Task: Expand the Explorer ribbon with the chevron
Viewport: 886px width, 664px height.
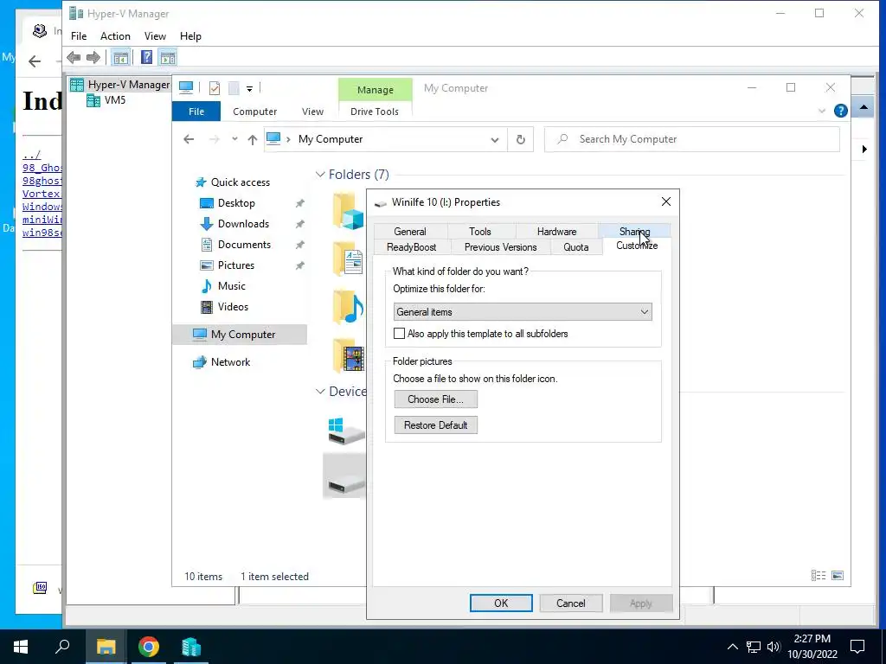Action: [822, 111]
